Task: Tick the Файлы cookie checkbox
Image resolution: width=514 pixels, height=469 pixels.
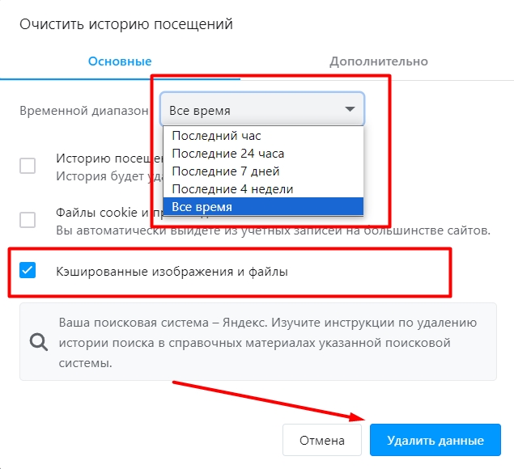Action: (x=28, y=219)
